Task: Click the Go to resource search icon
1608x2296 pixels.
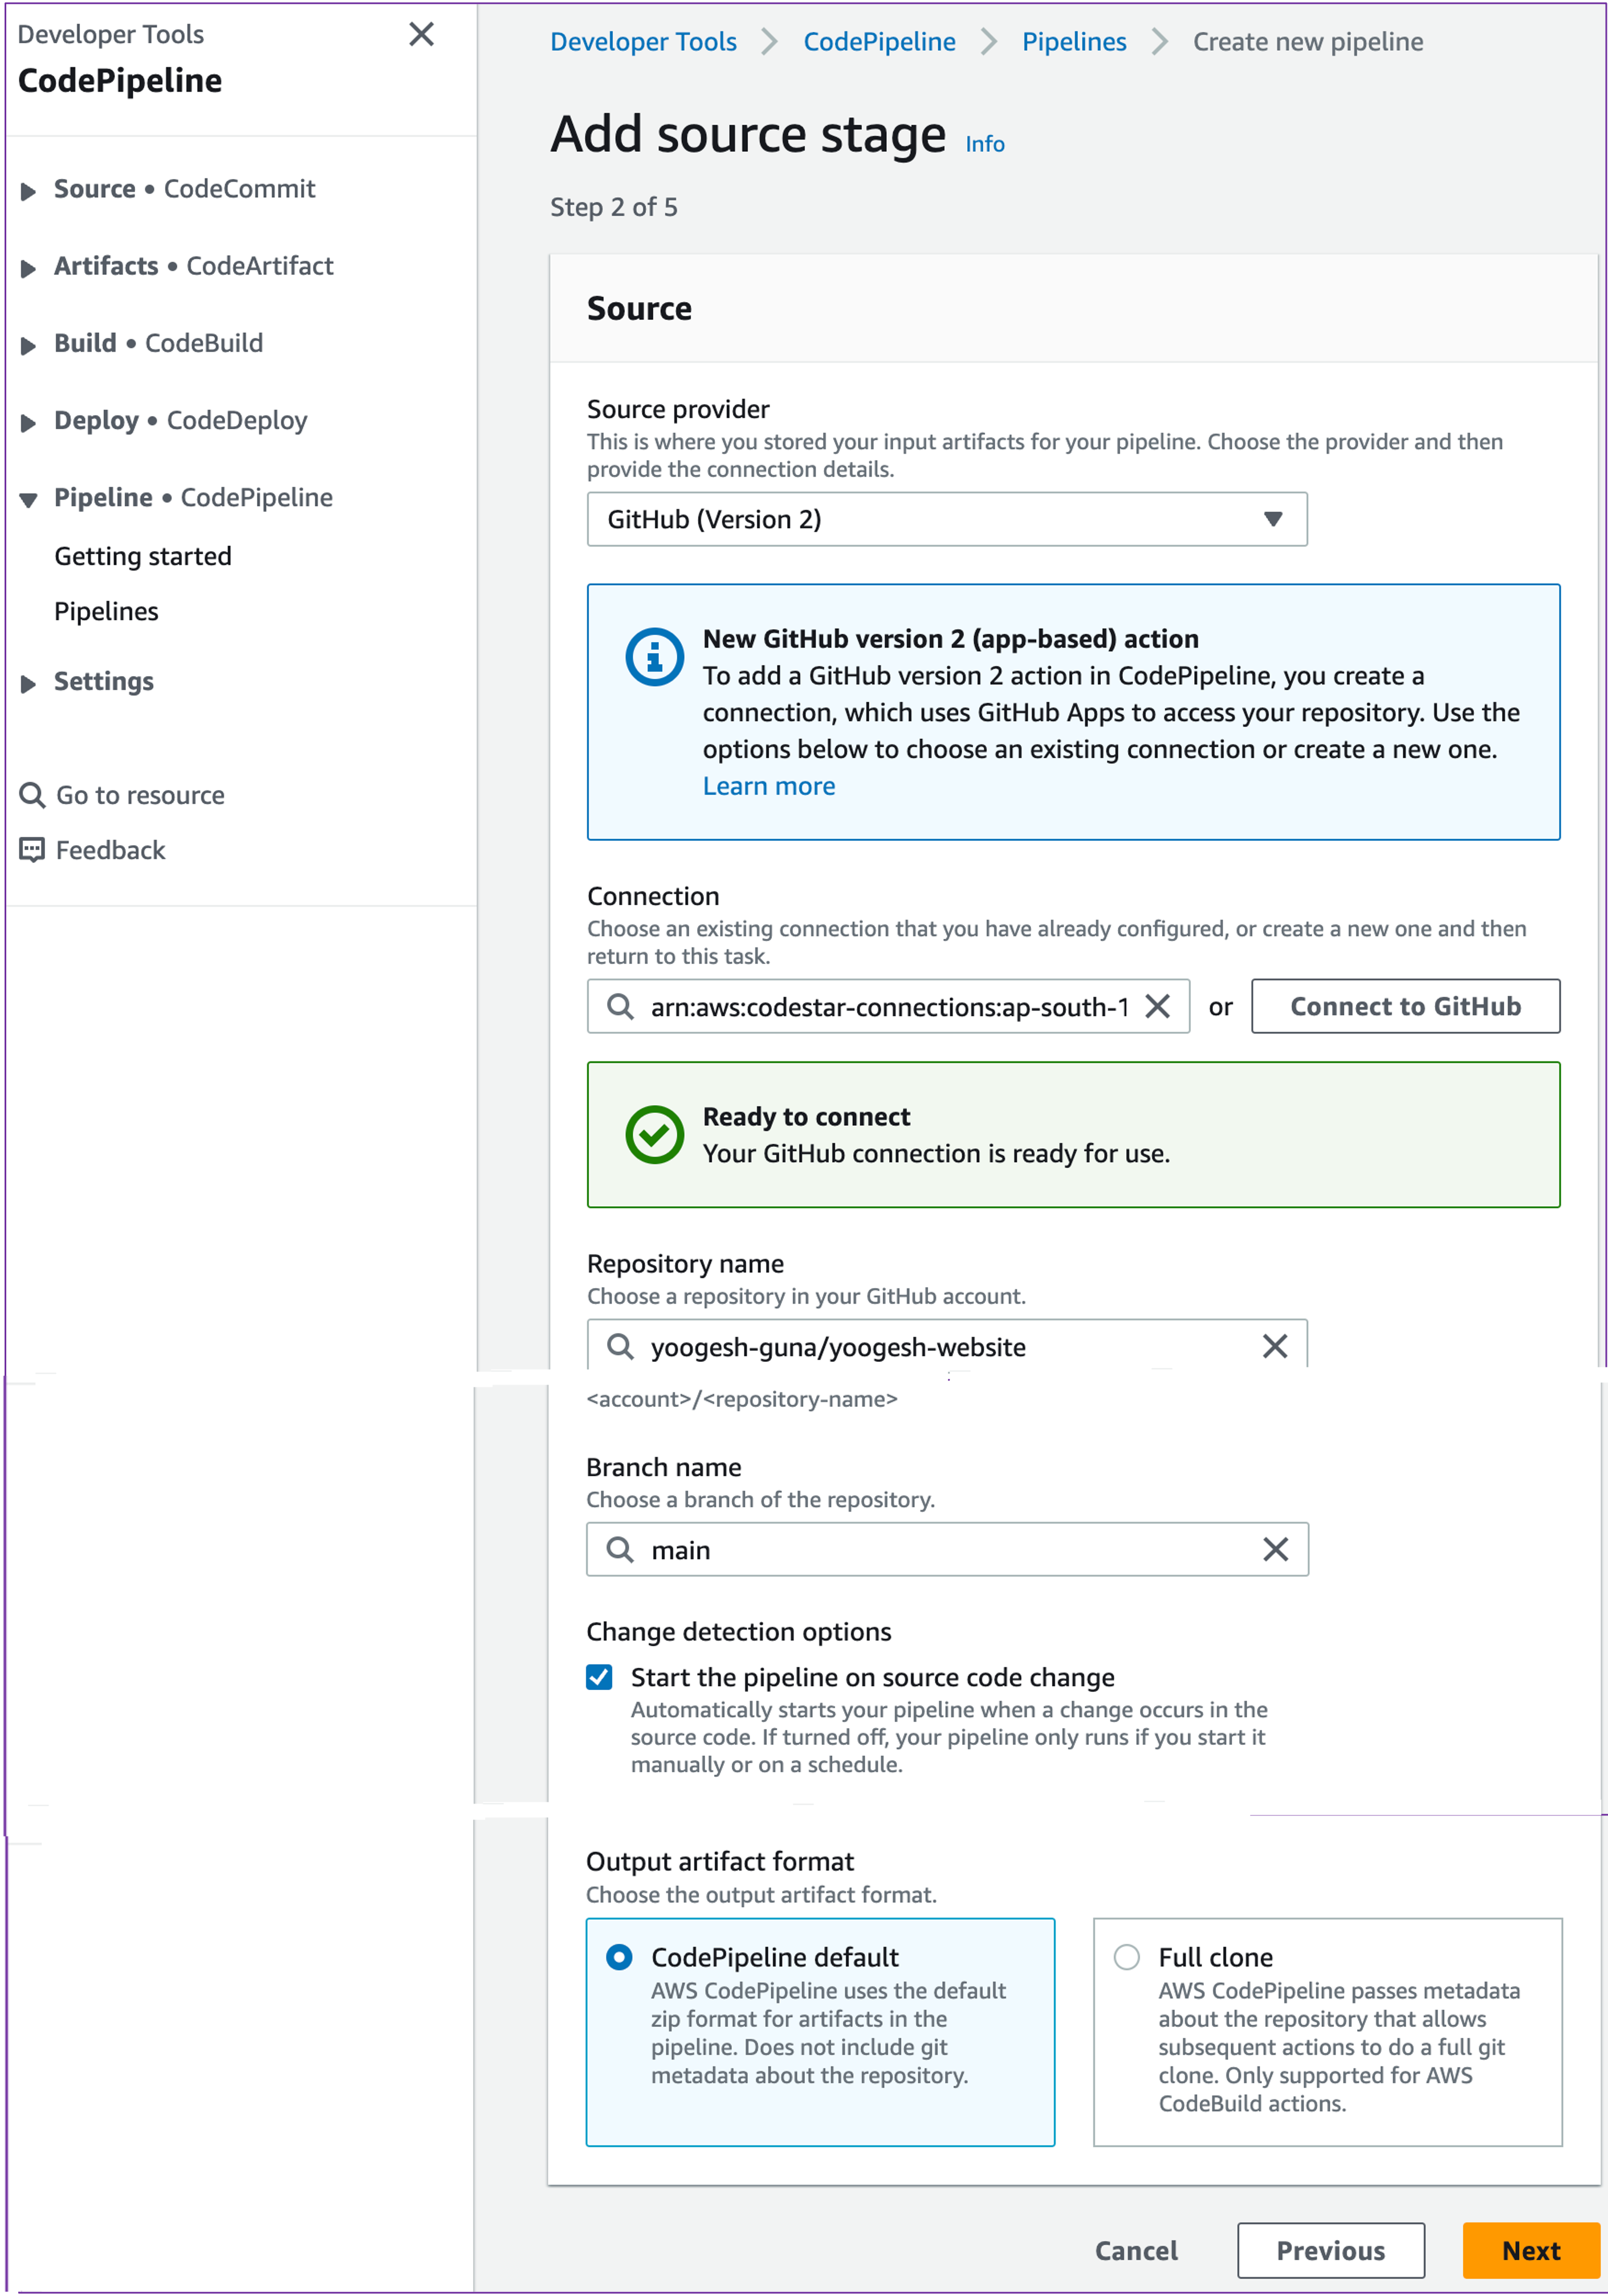Action: tap(32, 795)
